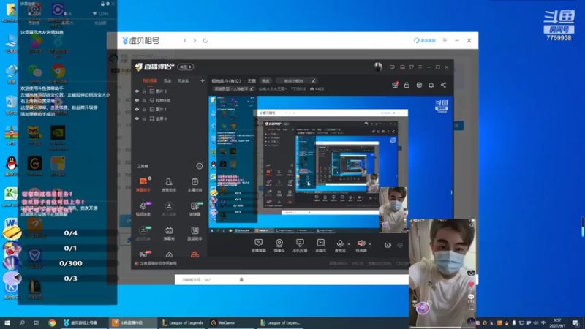The image size is (585, 329).
Task: Open the 斗鱼直播伴侣使用教程 tutorial link
Action: [156, 263]
